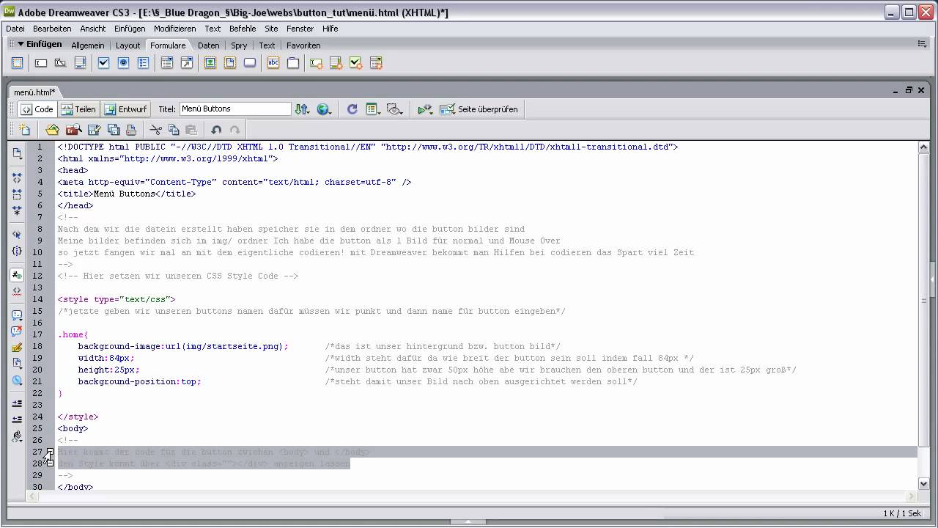Switch to the Spry insert tab

239,45
